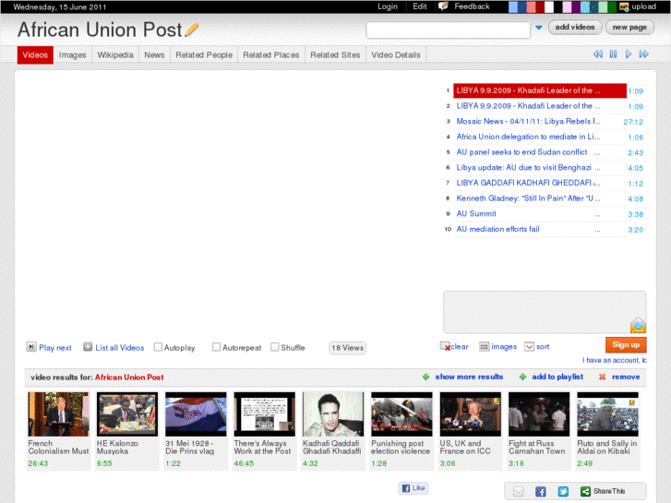This screenshot has height=503, width=671.
Task: Open the Related People tab
Action: pyautogui.click(x=204, y=54)
